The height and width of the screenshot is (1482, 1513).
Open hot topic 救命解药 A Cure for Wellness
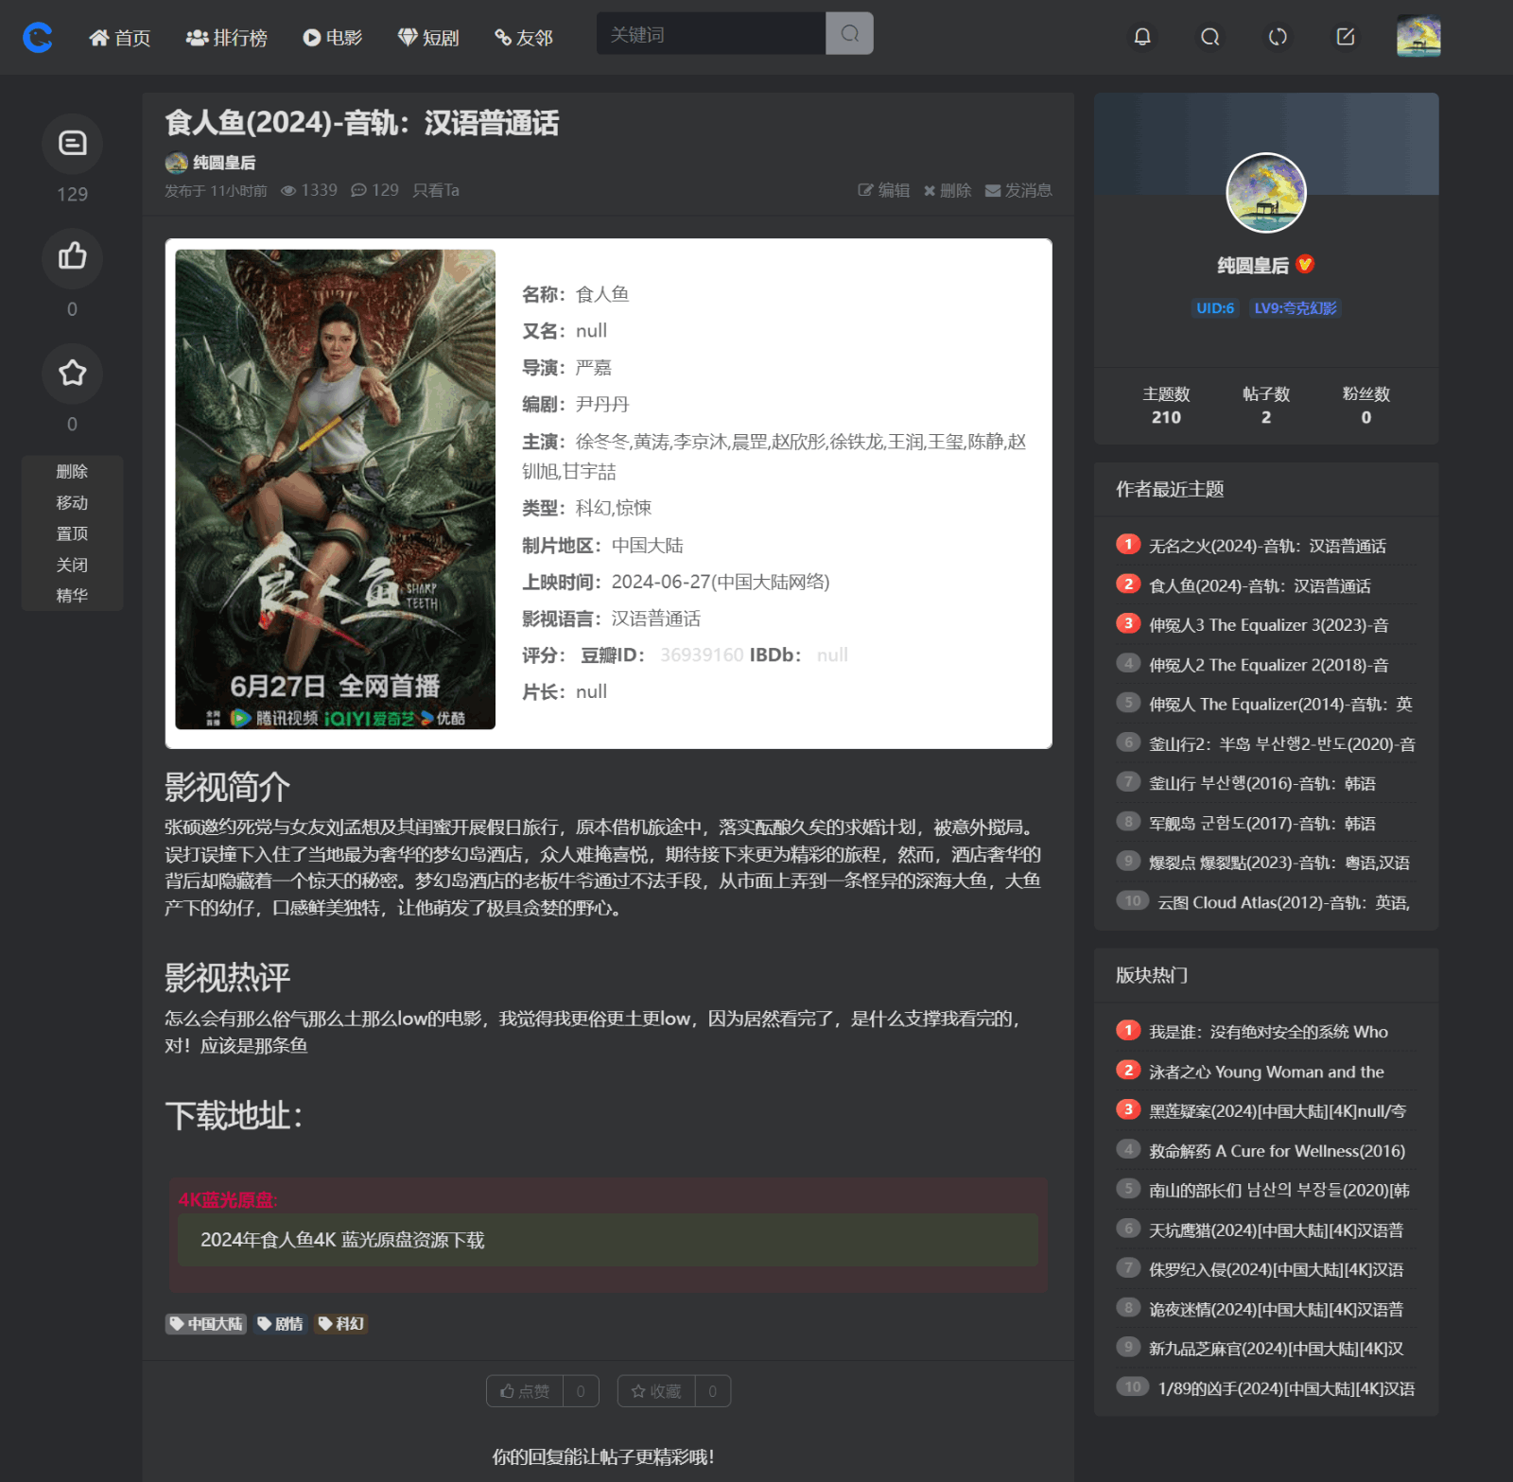[x=1277, y=1151]
